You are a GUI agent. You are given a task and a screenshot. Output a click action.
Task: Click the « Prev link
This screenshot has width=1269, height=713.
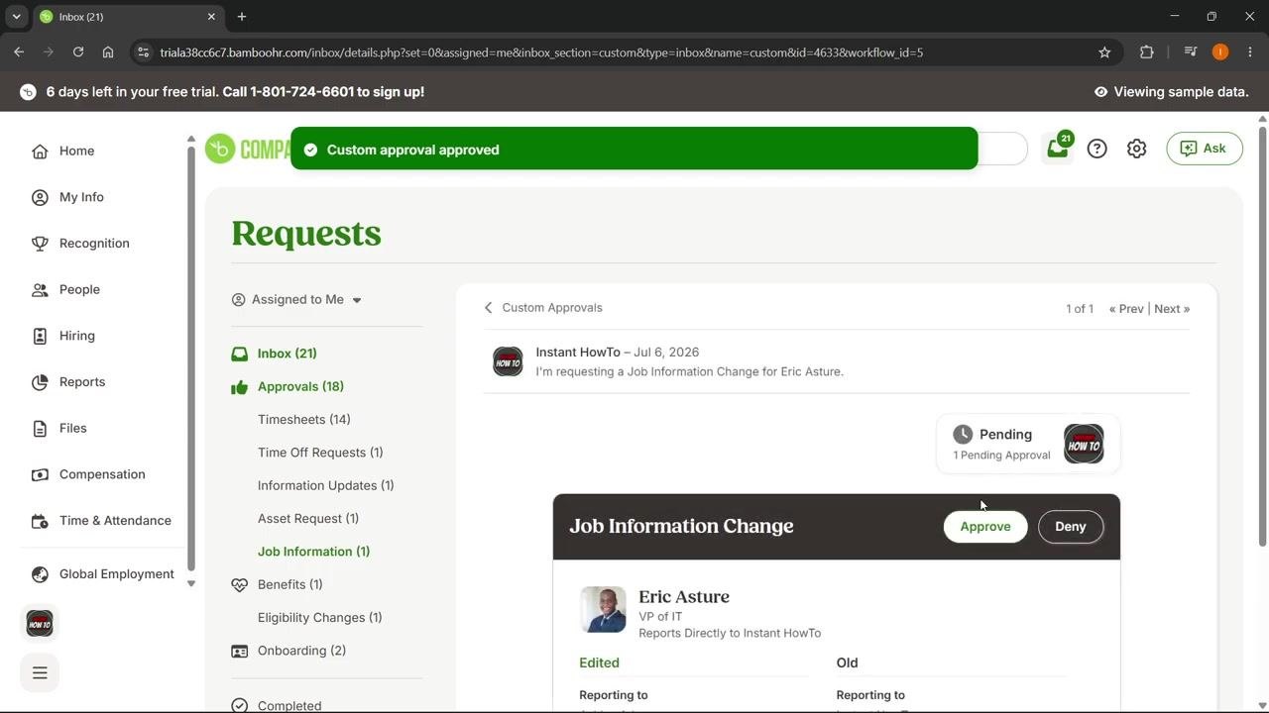tap(1126, 309)
